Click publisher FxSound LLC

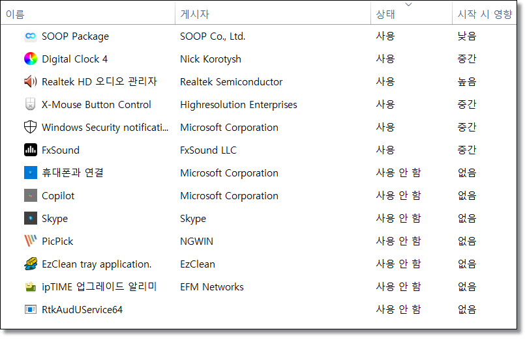(x=208, y=150)
